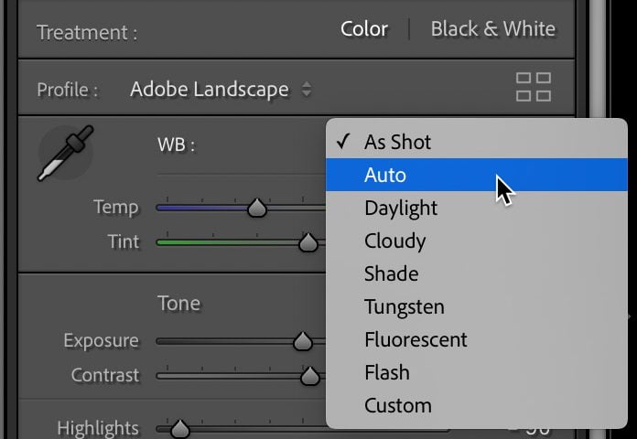Select the White Balance eyedropper tool
The width and height of the screenshot is (637, 439).
(x=64, y=153)
